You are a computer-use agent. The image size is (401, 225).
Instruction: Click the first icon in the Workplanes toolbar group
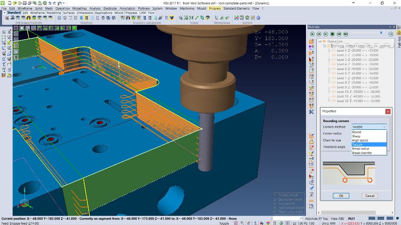(217, 18)
